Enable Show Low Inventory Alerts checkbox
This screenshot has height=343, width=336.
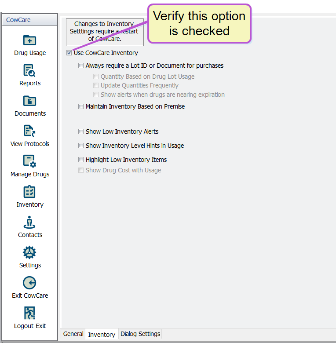click(x=81, y=131)
